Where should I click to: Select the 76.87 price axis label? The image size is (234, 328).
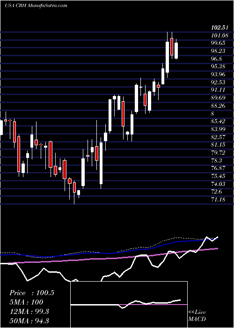219,168
